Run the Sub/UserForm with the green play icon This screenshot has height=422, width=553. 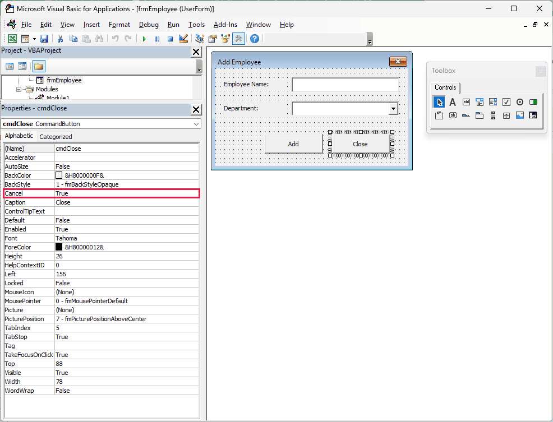point(144,39)
